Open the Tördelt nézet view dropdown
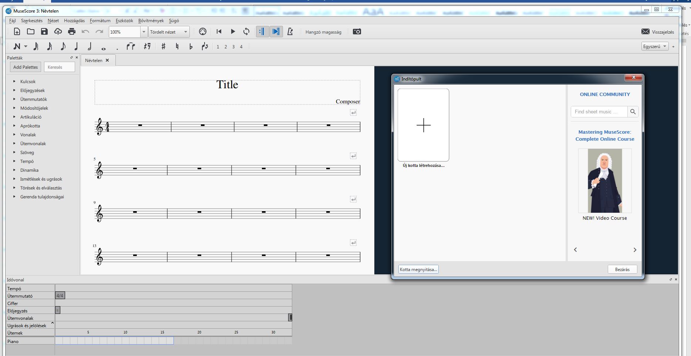This screenshot has height=356, width=691. [185, 32]
